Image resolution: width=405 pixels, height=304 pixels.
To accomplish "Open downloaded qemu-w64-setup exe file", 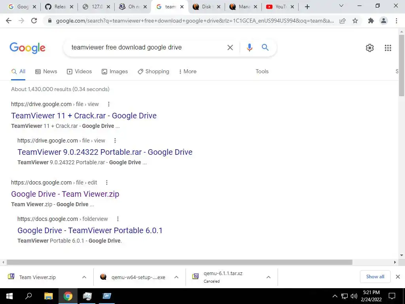I will click(x=138, y=277).
